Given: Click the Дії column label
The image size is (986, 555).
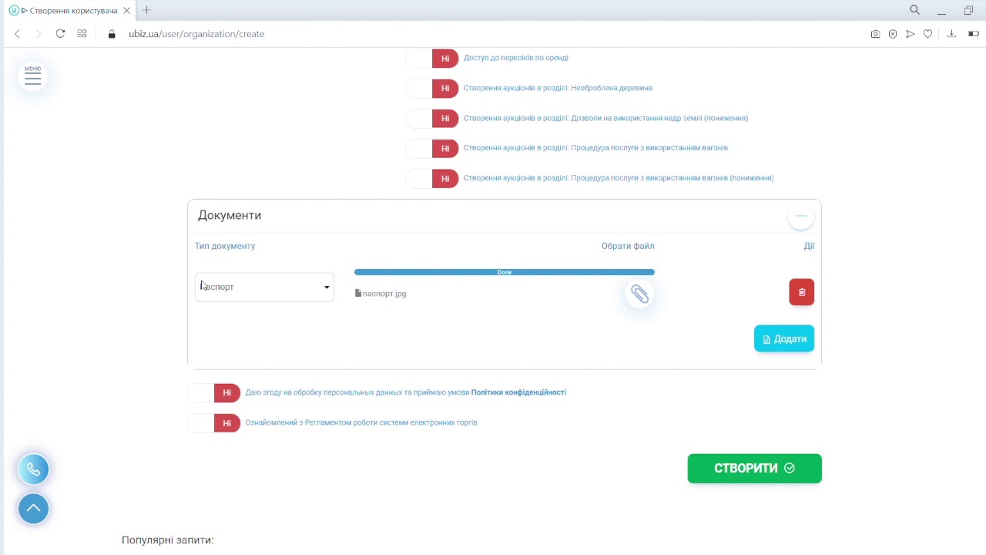Looking at the screenshot, I should (809, 246).
